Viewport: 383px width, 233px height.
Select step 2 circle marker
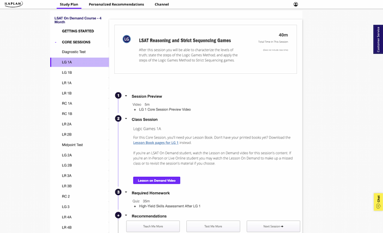point(118,118)
